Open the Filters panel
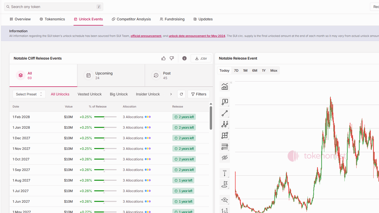Screen dimensions: 379x213 (199, 94)
